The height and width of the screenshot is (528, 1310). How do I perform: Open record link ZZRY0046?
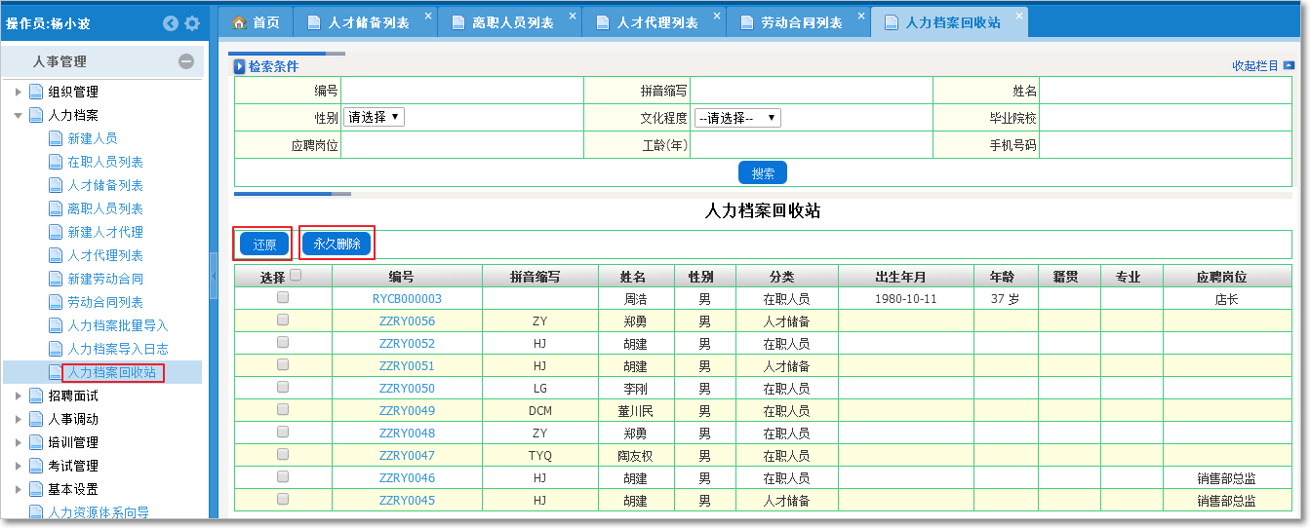(407, 478)
